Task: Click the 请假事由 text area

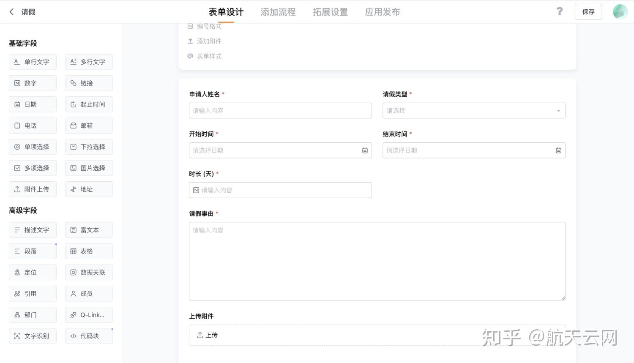Action: [x=377, y=261]
